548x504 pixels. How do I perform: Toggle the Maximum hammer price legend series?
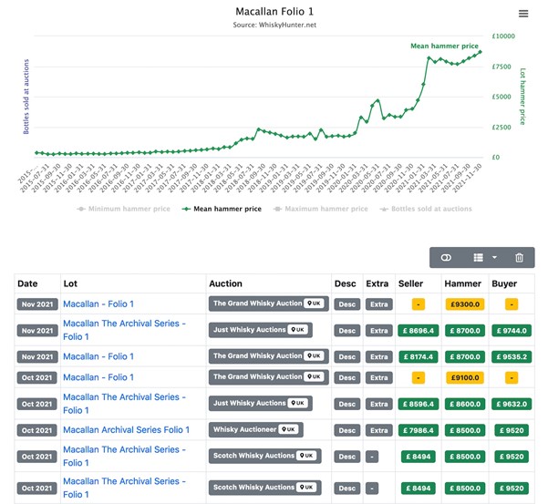[x=324, y=209]
